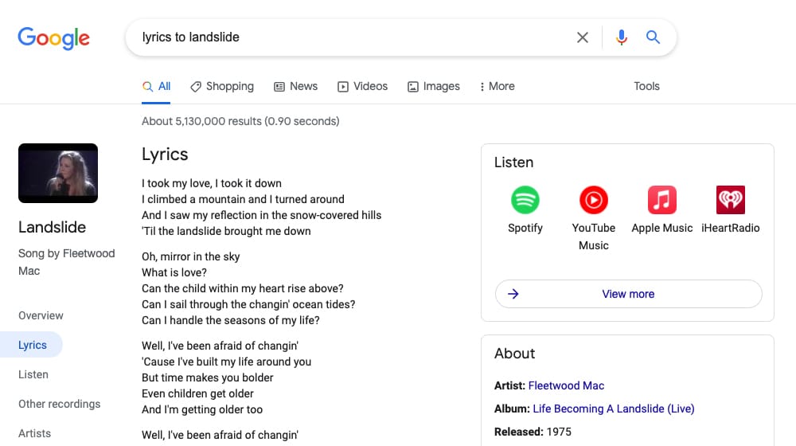Select the All tab
Screen dimensions: 796x446
point(156,86)
